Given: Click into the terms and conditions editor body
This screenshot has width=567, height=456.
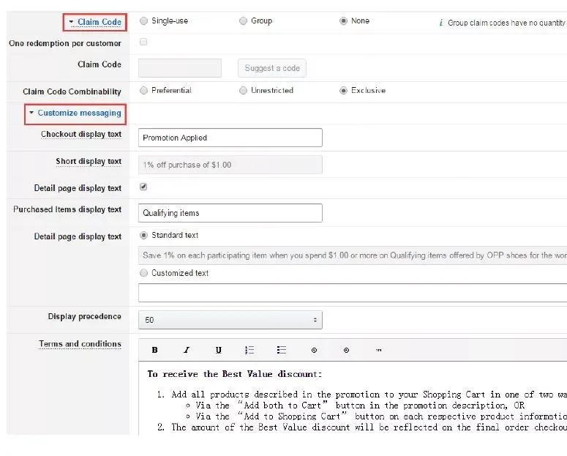Looking at the screenshot, I should 353,398.
